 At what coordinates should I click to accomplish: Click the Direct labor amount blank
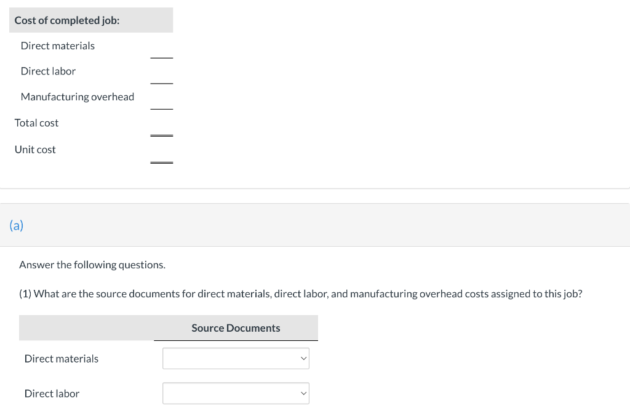[162, 83]
